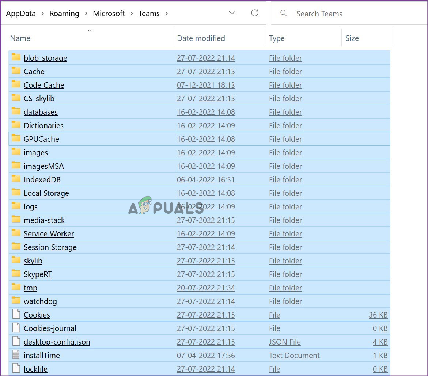Click the Code Cache folder icon
The width and height of the screenshot is (428, 376).
16,84
